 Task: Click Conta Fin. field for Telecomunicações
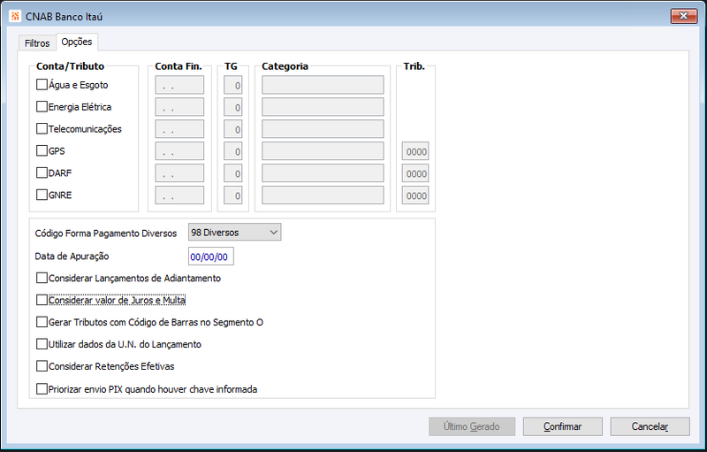click(x=179, y=129)
